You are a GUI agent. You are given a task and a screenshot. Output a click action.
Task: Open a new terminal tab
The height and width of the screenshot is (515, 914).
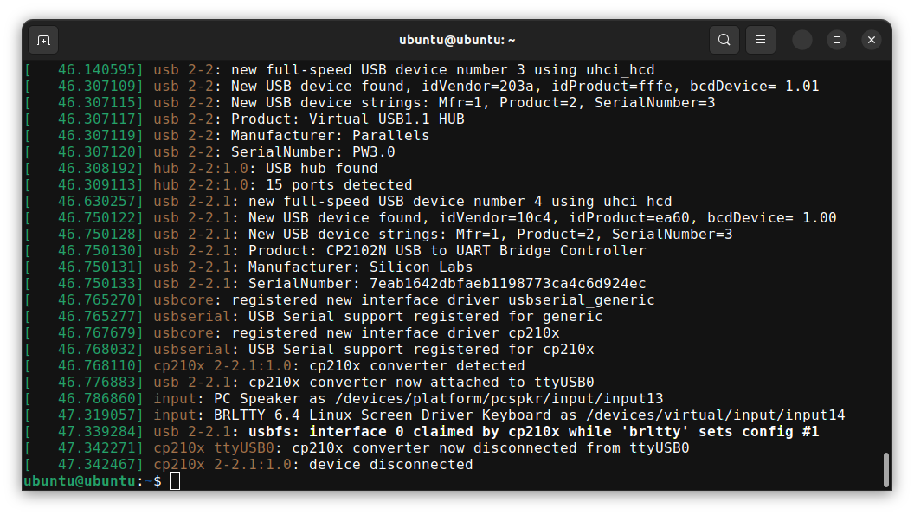pyautogui.click(x=44, y=40)
